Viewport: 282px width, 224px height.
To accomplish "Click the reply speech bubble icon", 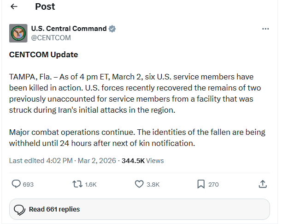I will click(x=16, y=184).
